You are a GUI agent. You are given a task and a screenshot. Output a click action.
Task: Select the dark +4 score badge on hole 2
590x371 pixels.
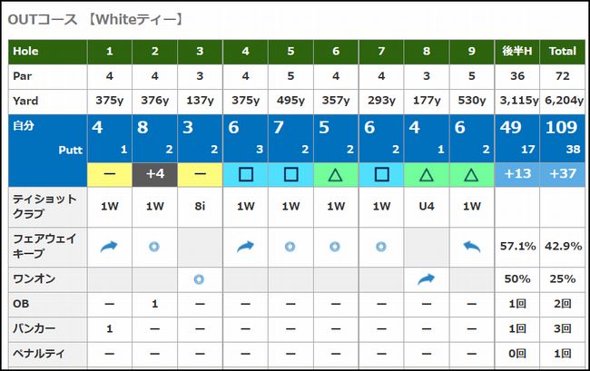(154, 174)
